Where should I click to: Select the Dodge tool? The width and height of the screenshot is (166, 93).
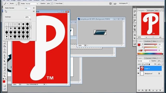pos(4,52)
